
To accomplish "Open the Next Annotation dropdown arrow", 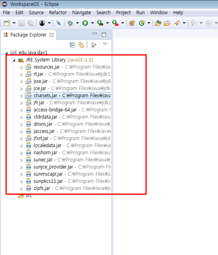I will coord(201,23).
